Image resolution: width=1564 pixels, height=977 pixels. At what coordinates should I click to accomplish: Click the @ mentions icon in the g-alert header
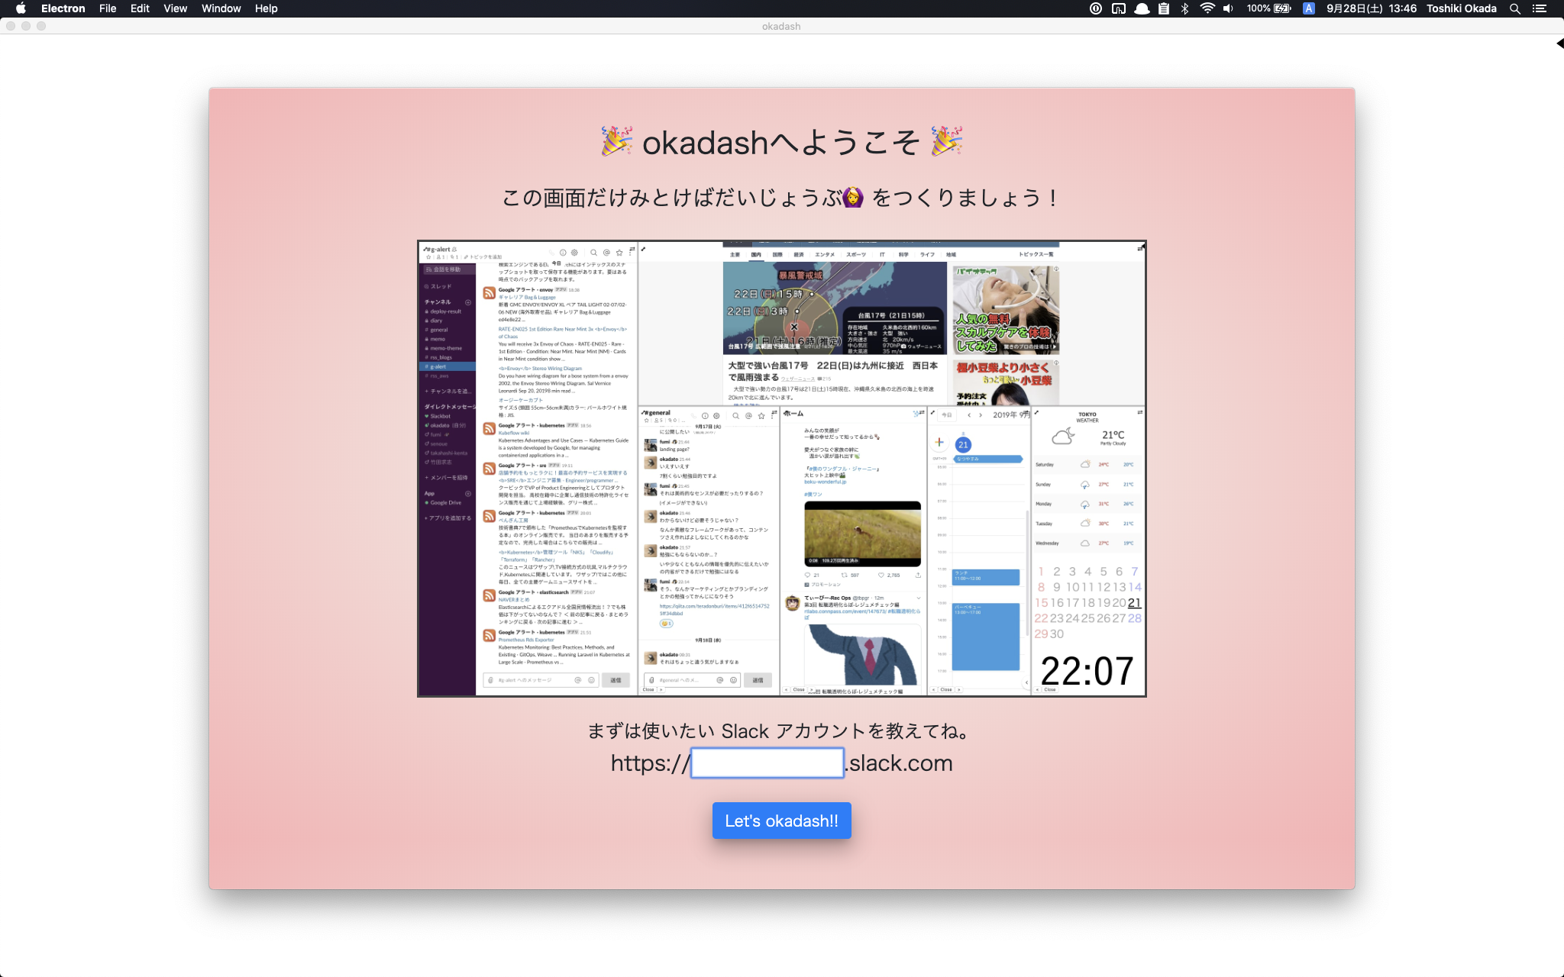[608, 253]
